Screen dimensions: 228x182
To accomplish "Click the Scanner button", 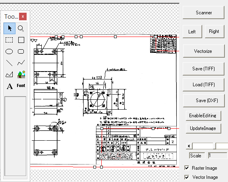I will point(203,13).
